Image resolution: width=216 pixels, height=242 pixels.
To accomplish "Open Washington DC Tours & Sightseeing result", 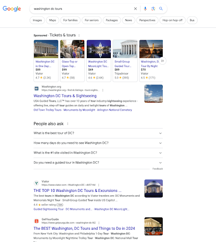I will (65, 96).
